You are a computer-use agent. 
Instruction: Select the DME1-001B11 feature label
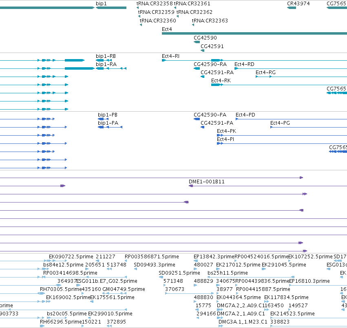point(206,182)
